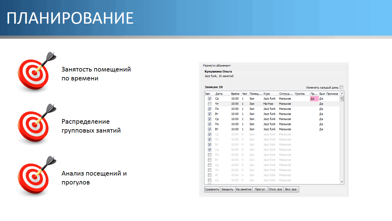Click the Чт date cell

[x=217, y=104]
